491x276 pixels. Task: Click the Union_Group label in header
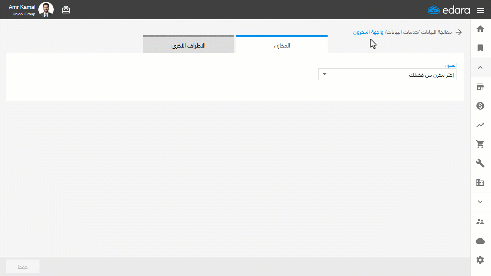[24, 14]
